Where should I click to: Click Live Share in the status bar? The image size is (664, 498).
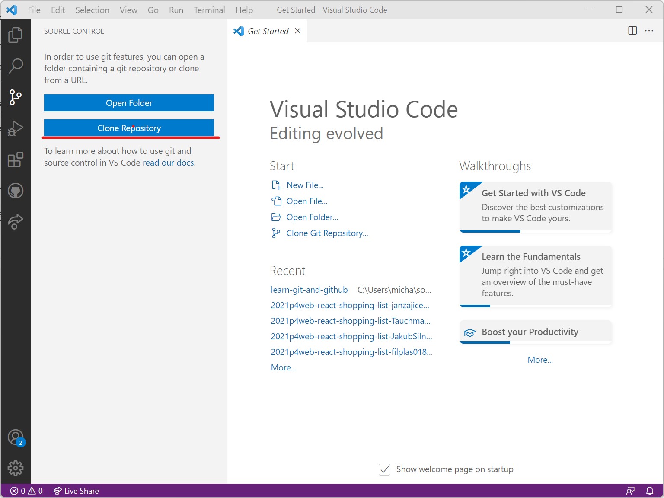76,491
